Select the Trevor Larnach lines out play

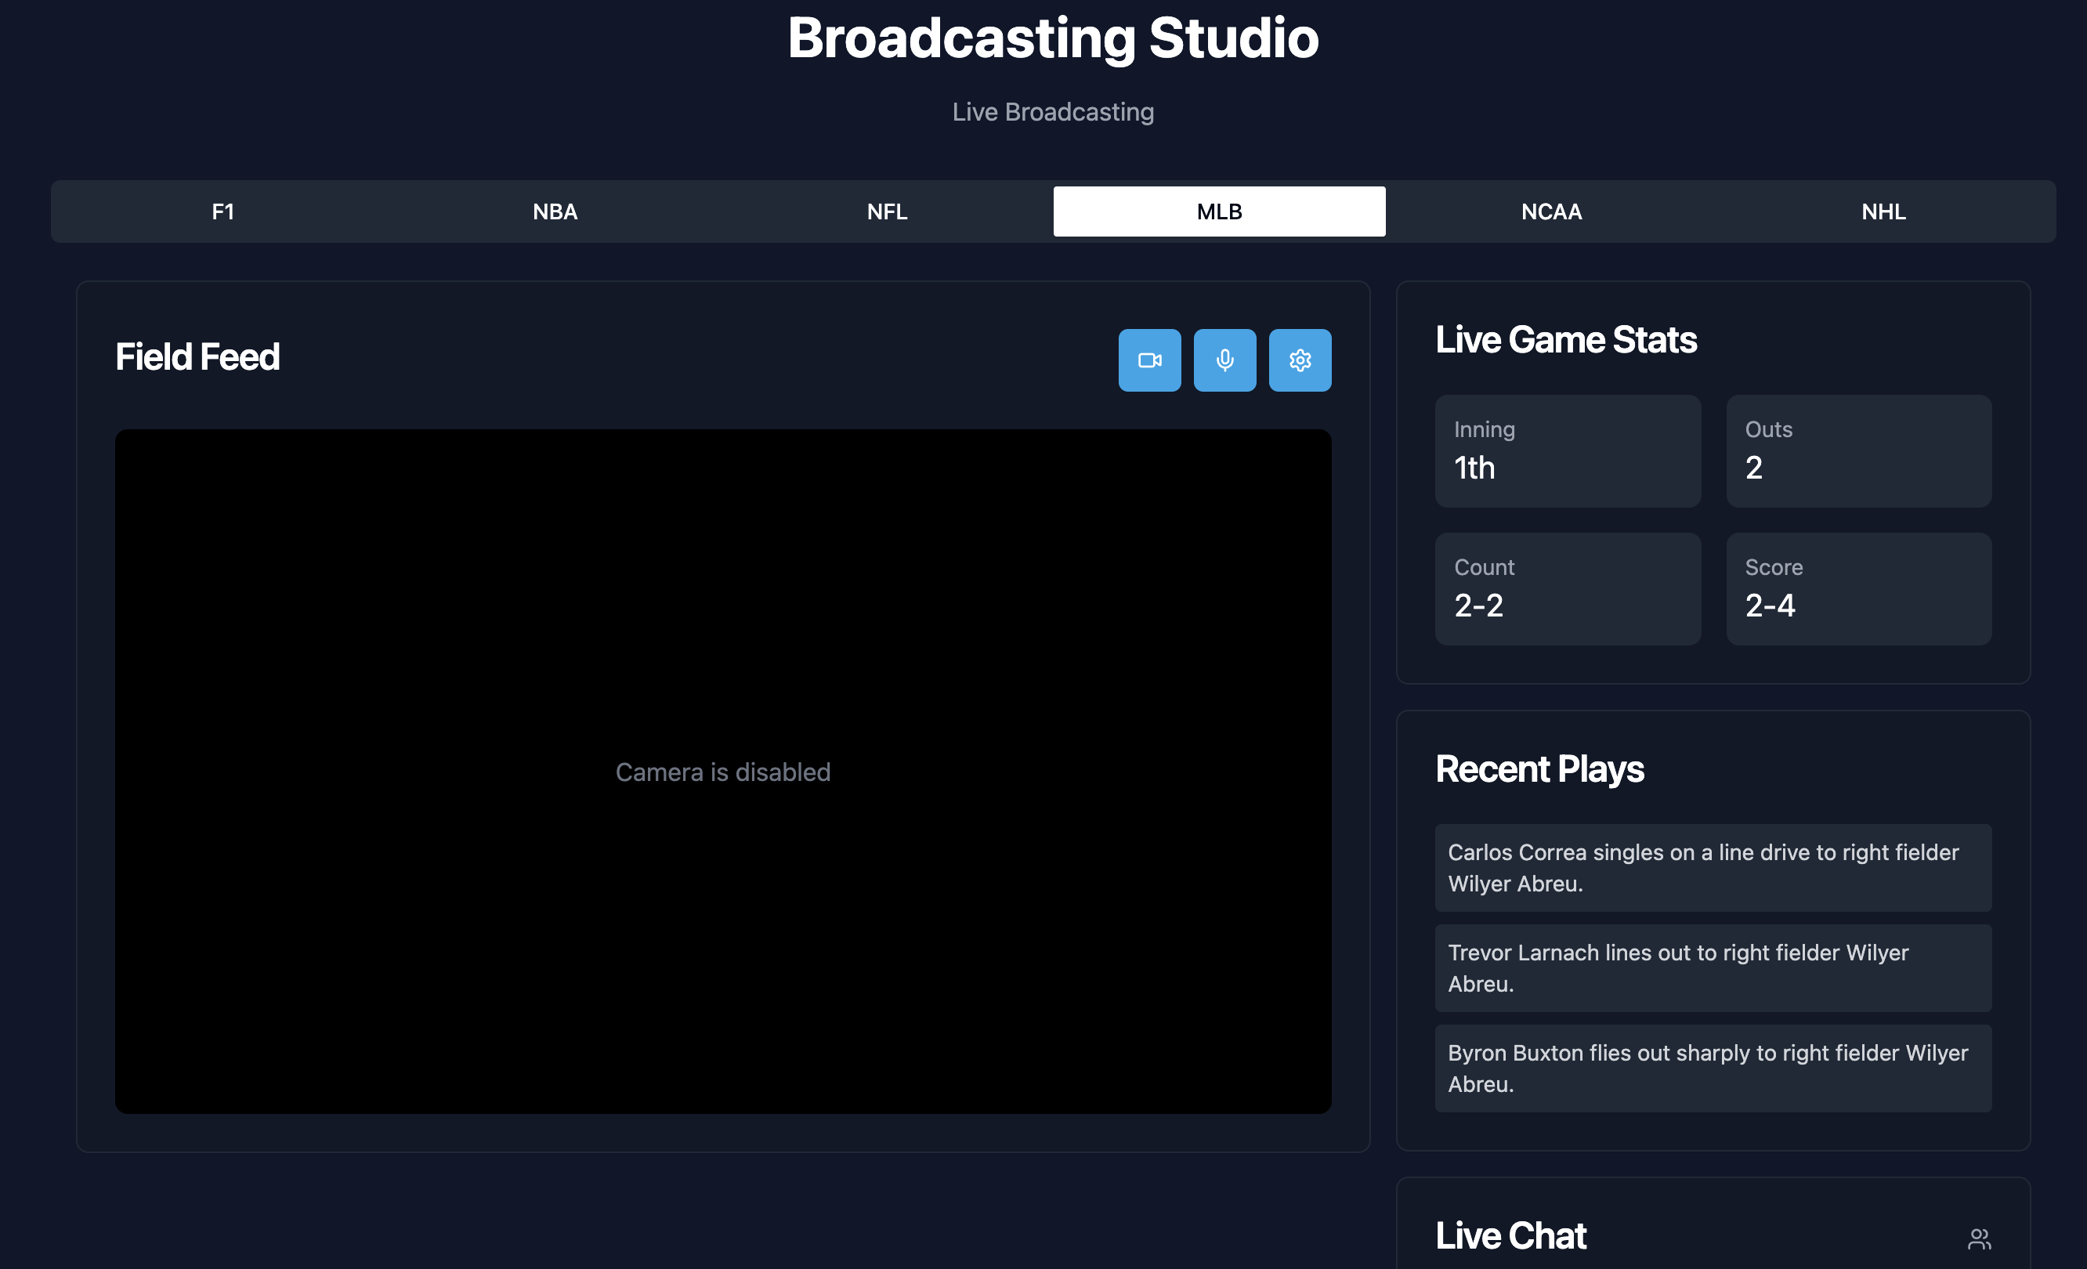tap(1713, 967)
